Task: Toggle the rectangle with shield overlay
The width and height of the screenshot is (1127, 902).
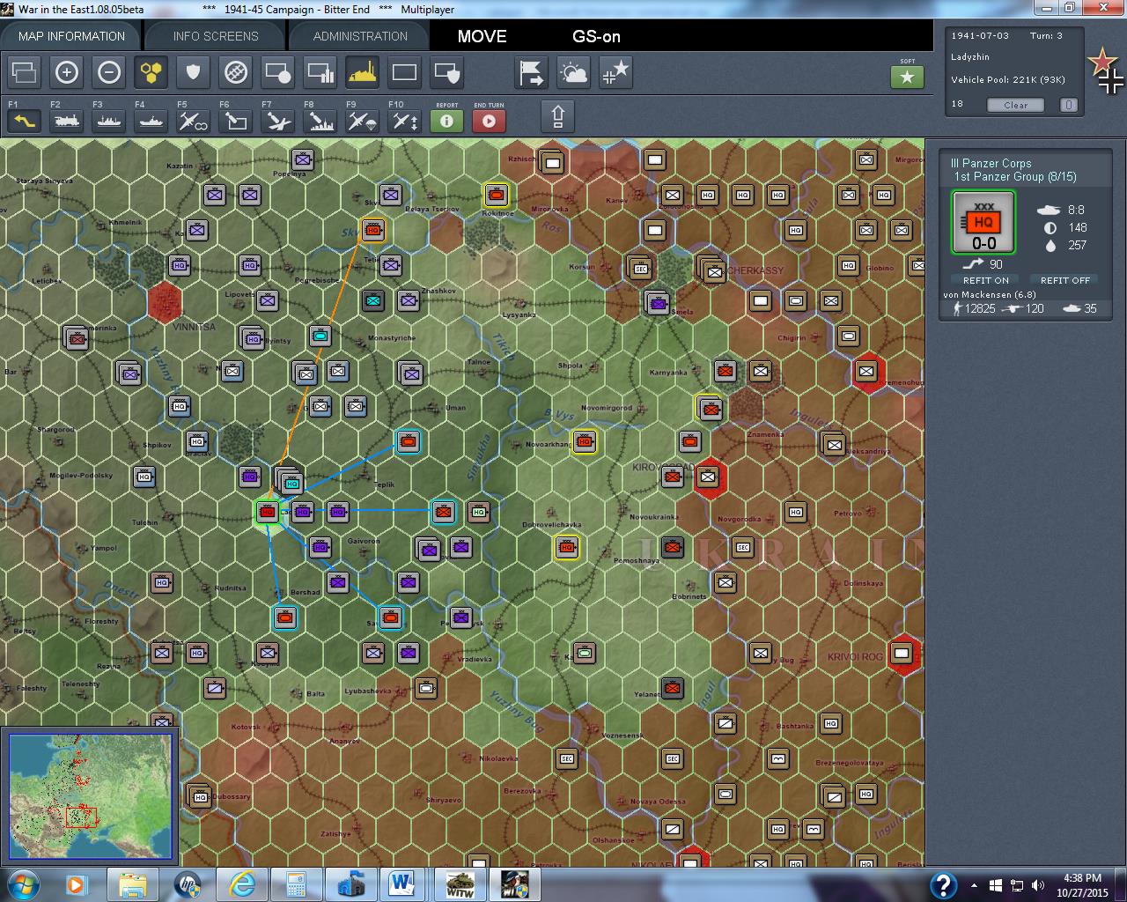Action: 447,72
